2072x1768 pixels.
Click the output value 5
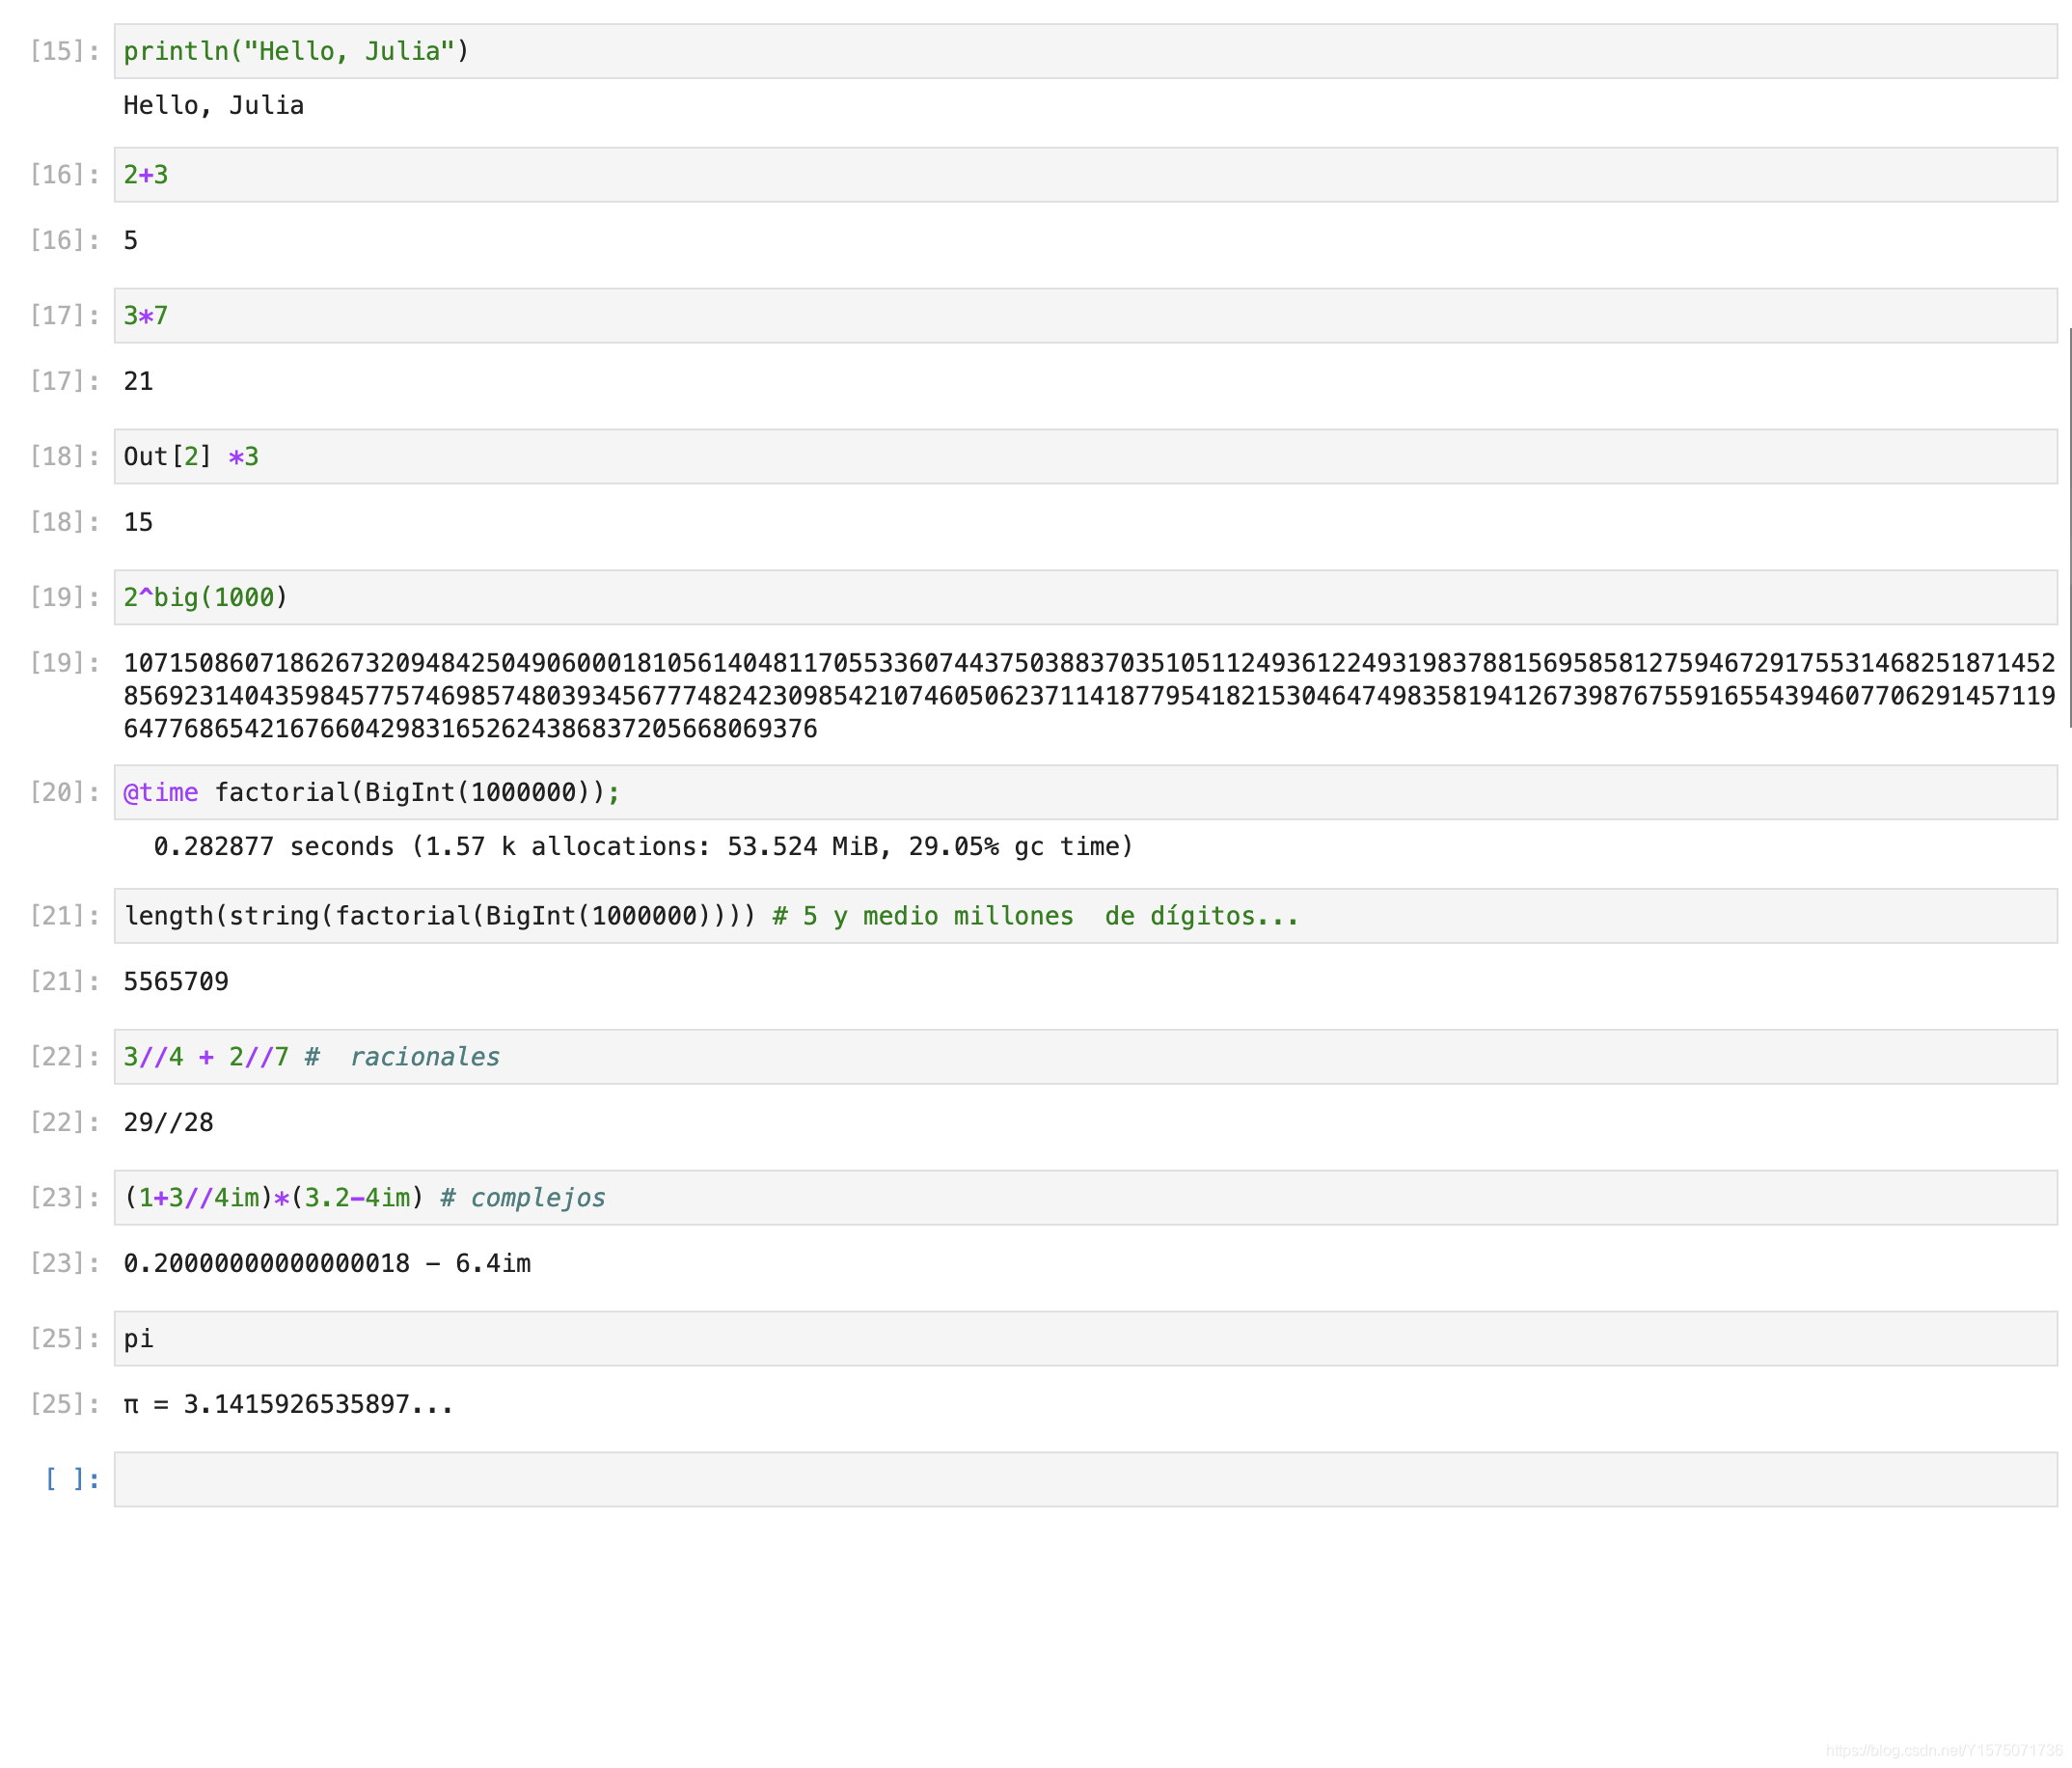coord(130,241)
